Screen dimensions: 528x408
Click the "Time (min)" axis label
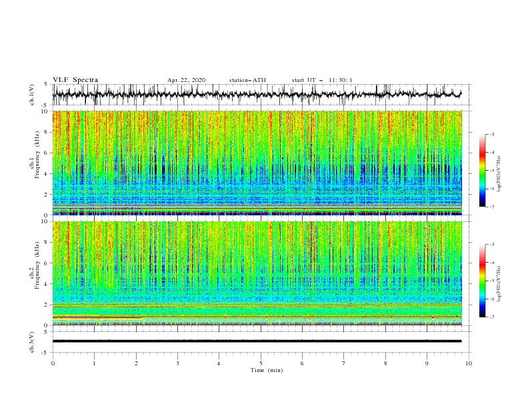[267, 370]
